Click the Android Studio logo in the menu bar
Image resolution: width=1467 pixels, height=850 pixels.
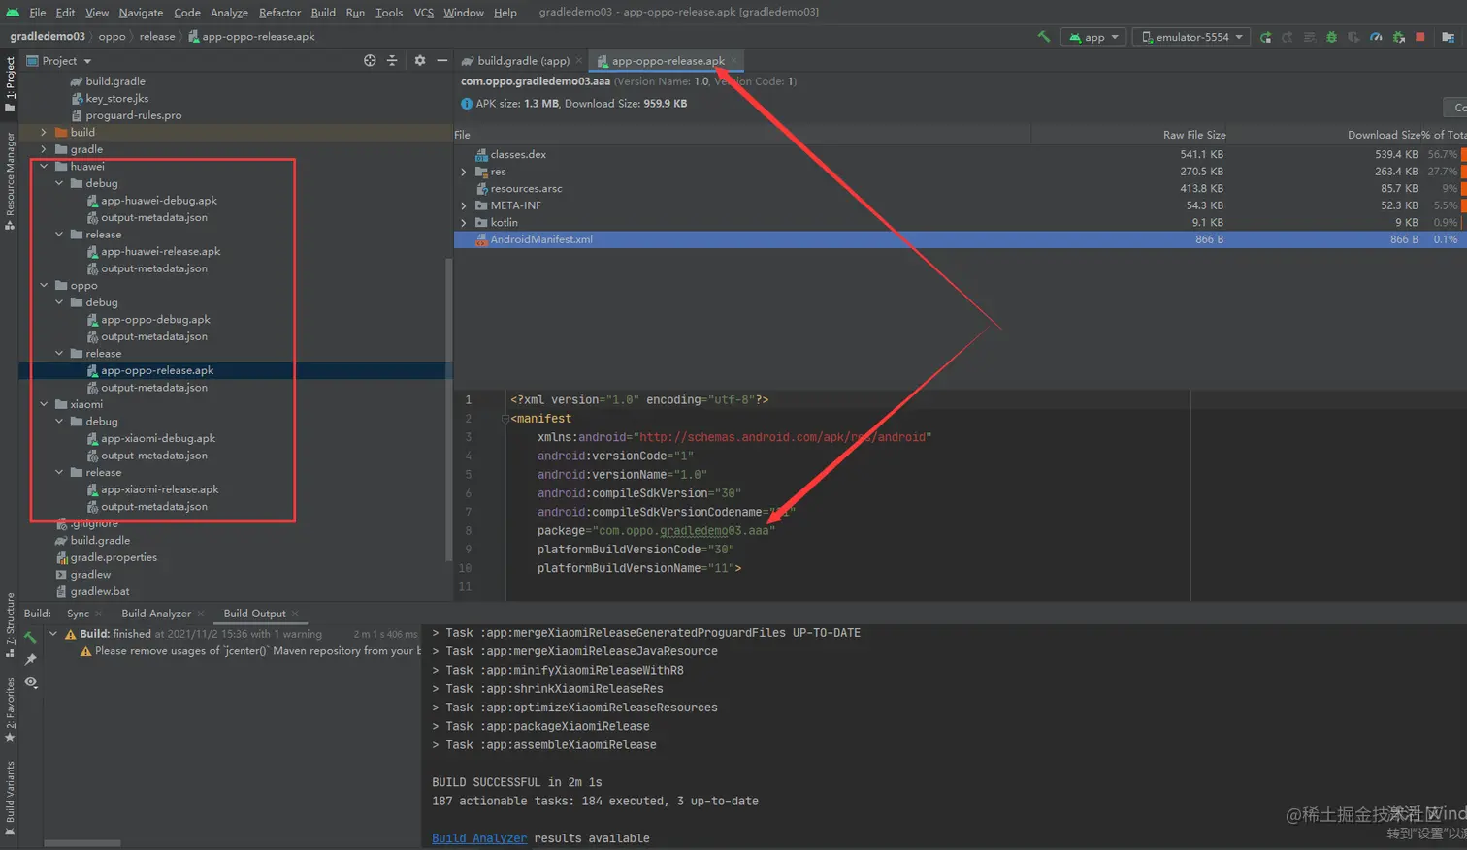click(x=13, y=13)
